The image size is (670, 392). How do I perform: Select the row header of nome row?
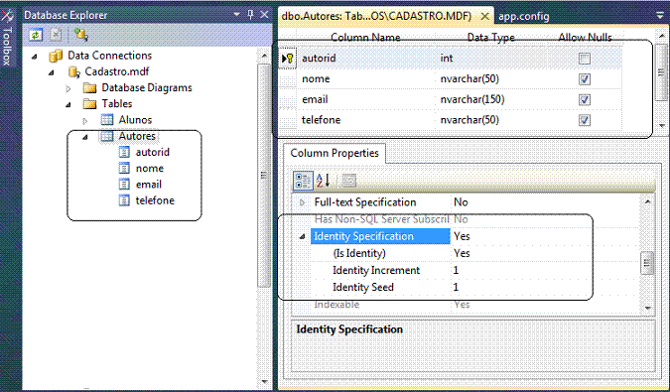point(287,79)
